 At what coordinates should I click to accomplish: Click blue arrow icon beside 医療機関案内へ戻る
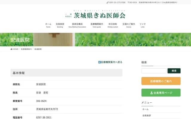[99, 62]
